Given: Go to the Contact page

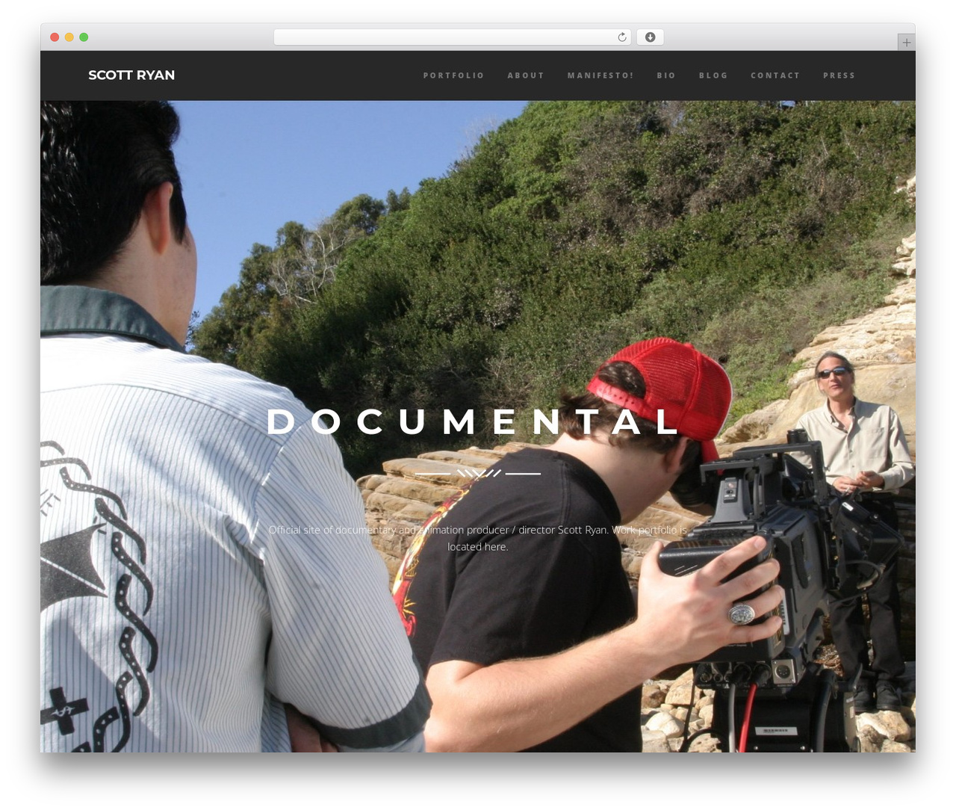Looking at the screenshot, I should tap(775, 75).
